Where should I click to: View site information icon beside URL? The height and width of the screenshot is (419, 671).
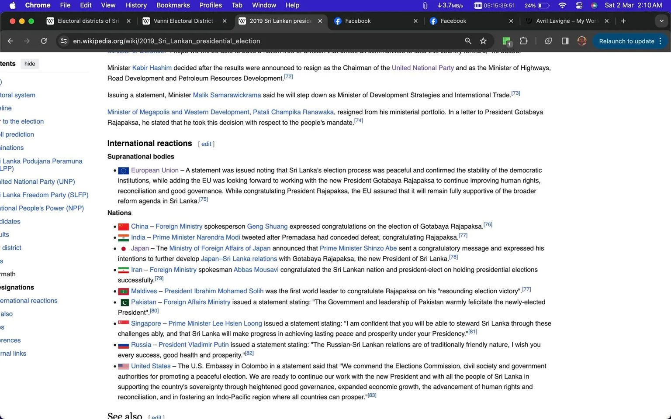[x=64, y=41]
